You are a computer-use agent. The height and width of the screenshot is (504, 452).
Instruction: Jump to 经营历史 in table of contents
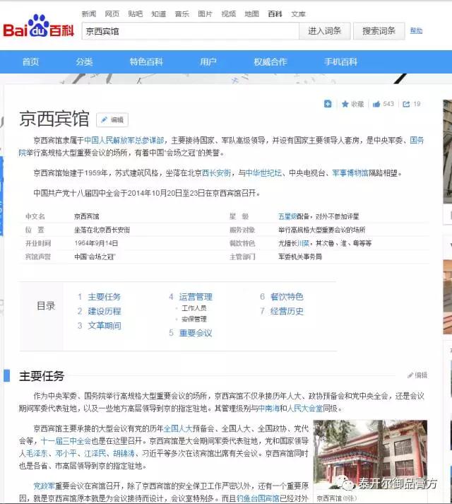point(287,311)
